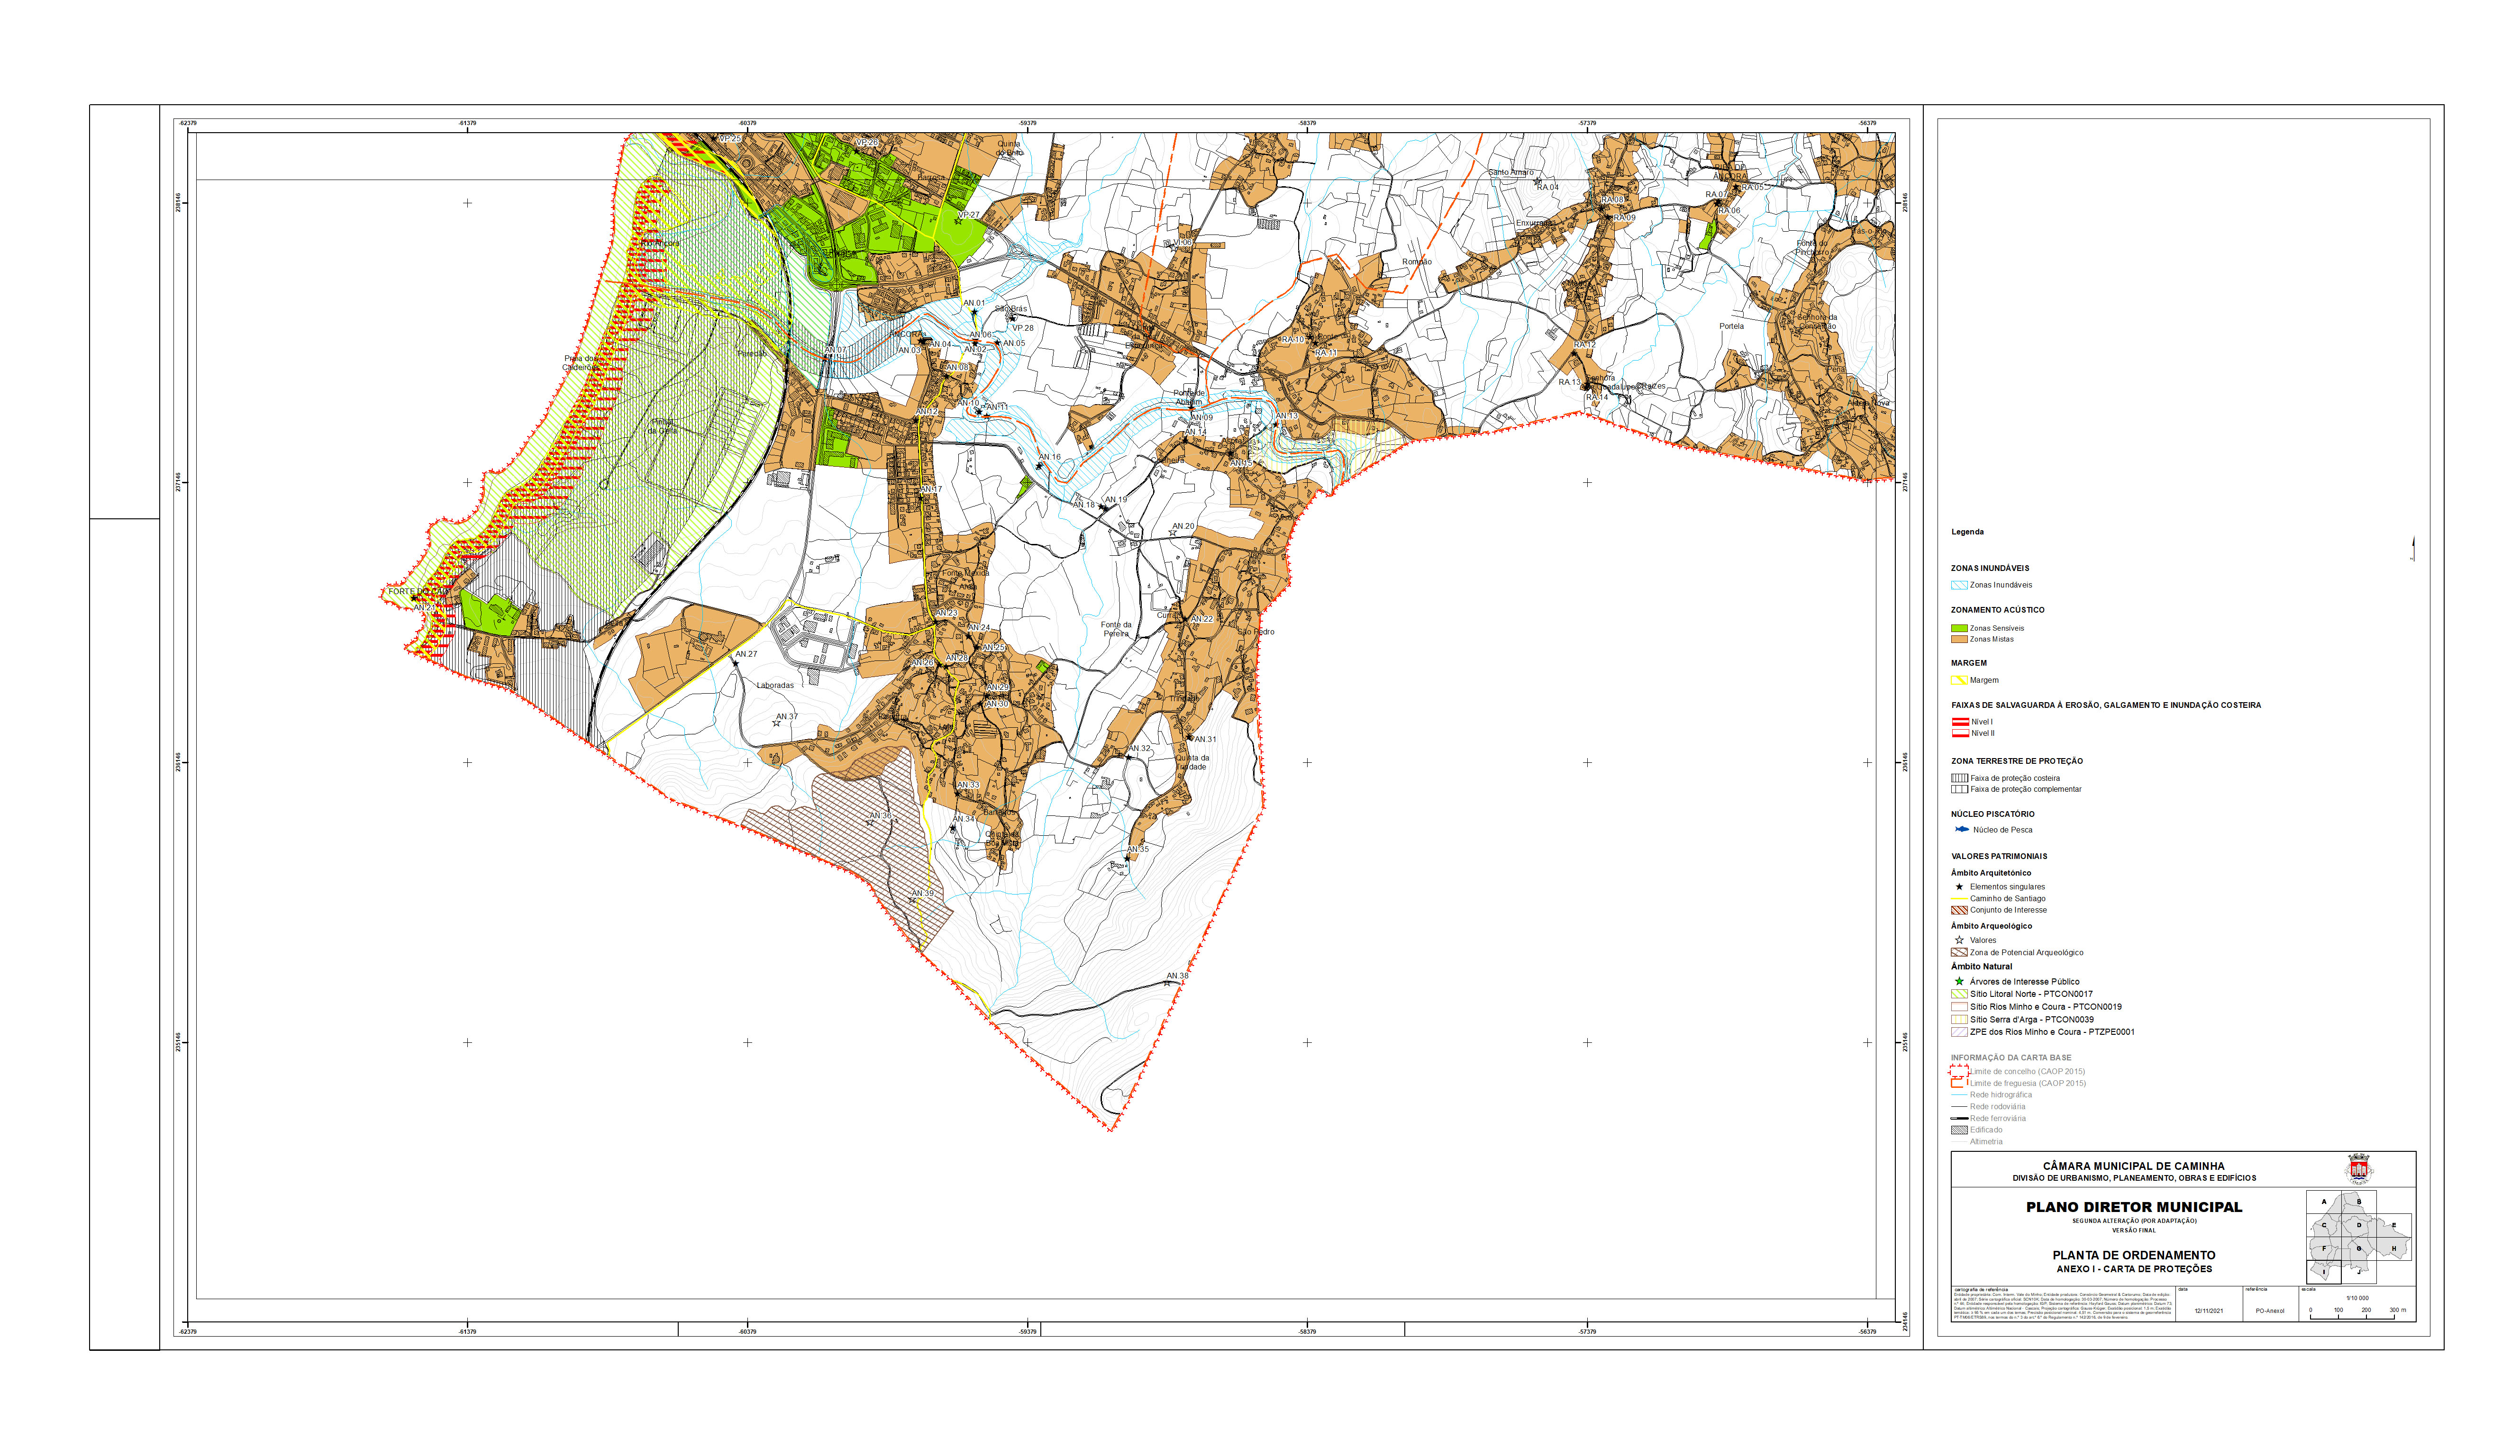Viewport: 2520px width, 1456px height.
Task: Click the black star beside Elementos singulares
Action: [x=1959, y=887]
